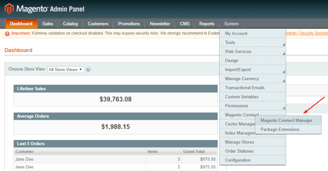
Task: Click the Items column header
Action: (164, 151)
